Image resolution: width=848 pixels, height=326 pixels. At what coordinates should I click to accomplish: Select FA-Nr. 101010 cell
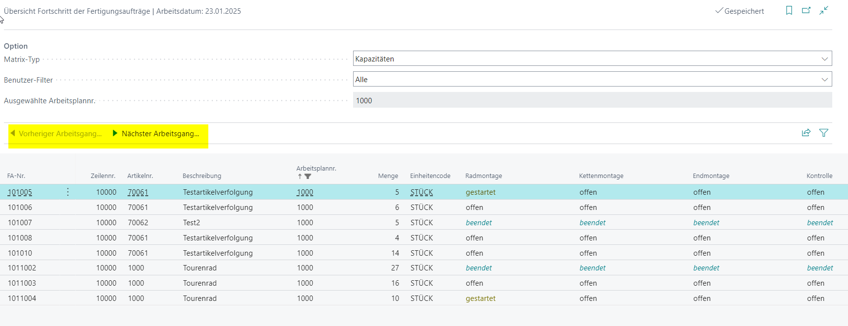20,253
